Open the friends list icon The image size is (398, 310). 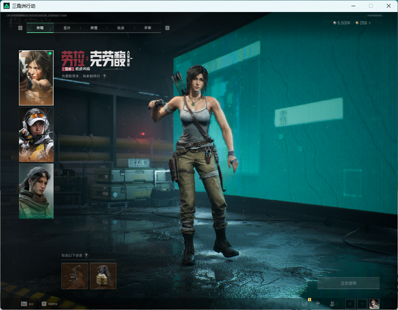(x=333, y=304)
